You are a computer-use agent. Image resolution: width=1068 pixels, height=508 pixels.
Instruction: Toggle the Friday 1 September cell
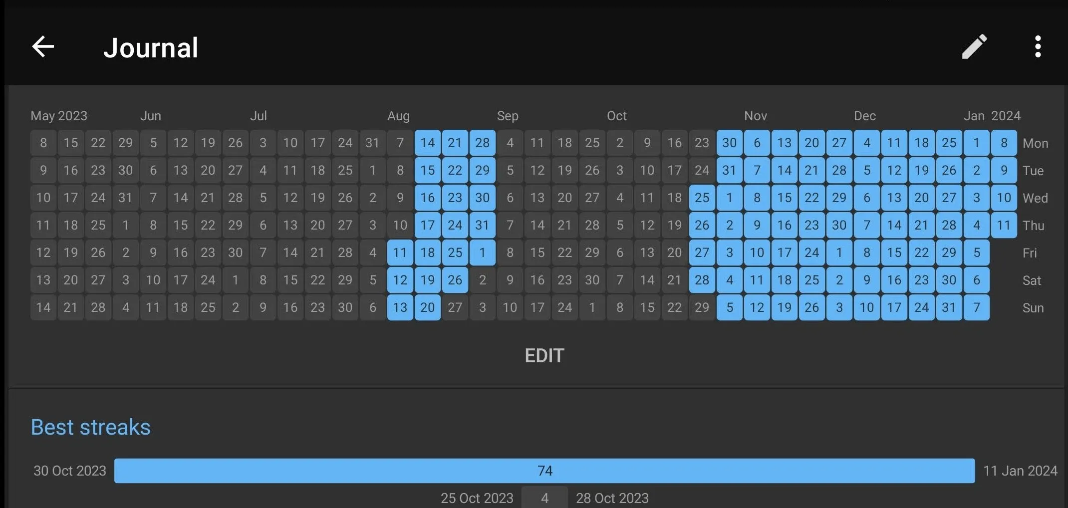482,253
